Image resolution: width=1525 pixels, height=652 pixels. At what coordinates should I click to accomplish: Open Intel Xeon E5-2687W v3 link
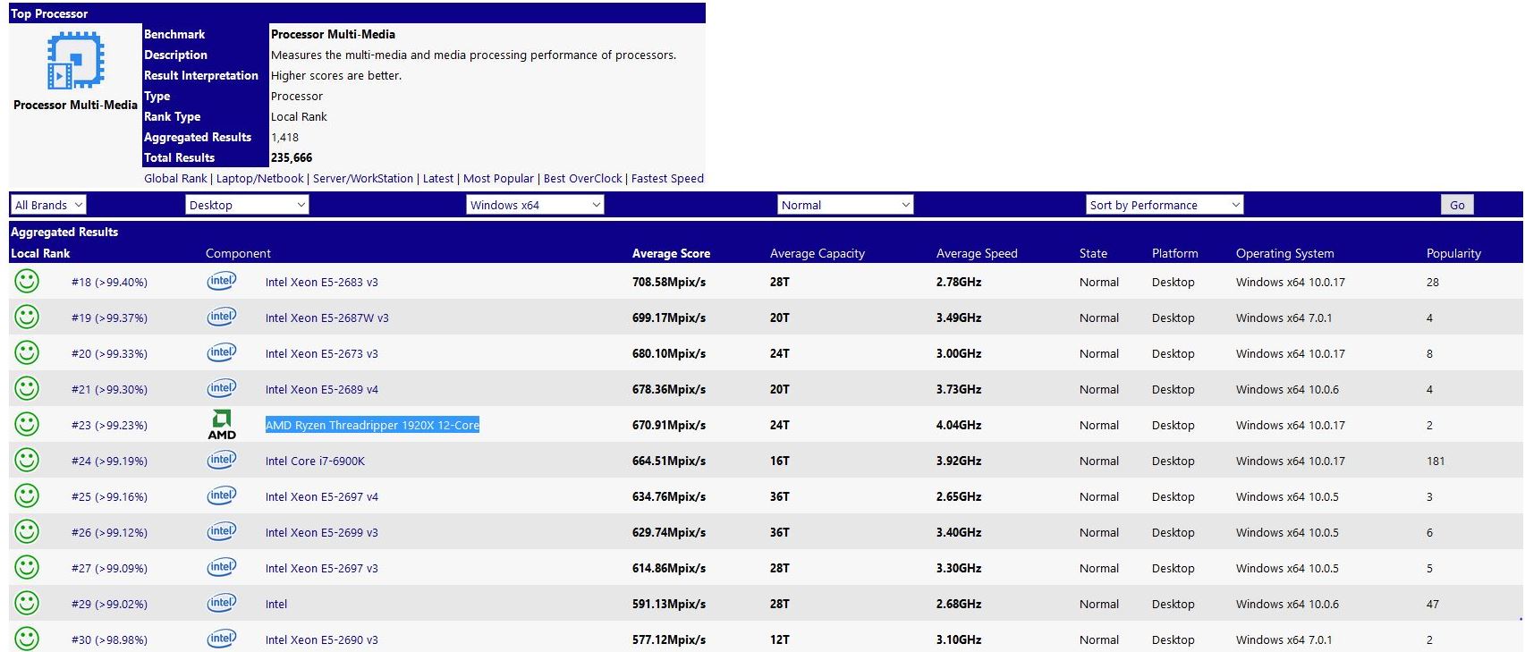[x=326, y=318]
